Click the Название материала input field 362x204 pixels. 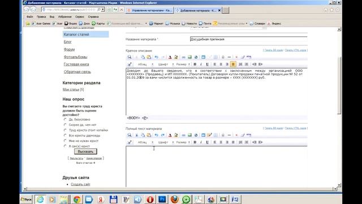(x=249, y=39)
